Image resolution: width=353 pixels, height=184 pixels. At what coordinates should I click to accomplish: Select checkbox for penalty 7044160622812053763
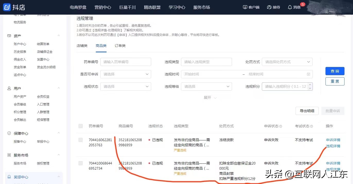(81, 140)
